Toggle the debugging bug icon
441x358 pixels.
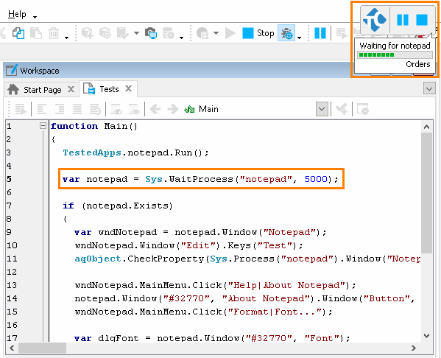click(x=286, y=33)
